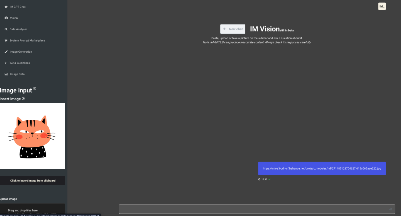The width and height of the screenshot is (401, 216).
Task: Click the send message arrow icon
Action: 390,209
